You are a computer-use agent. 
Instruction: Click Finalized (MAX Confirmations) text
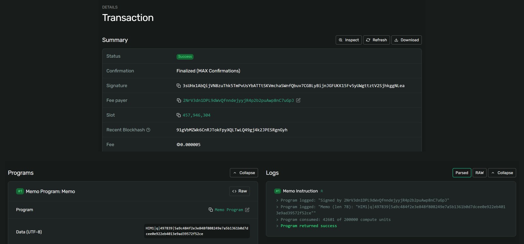208,71
